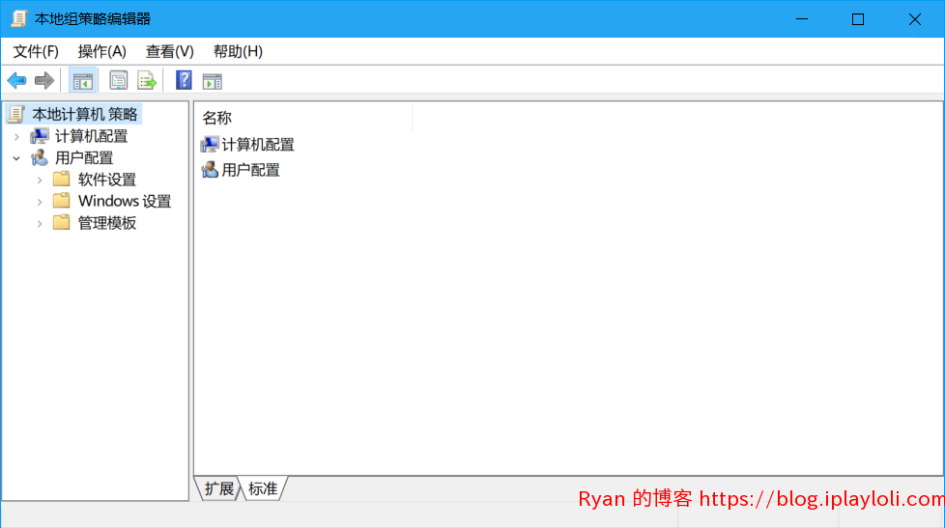Switch to the 标准 tab

[264, 488]
